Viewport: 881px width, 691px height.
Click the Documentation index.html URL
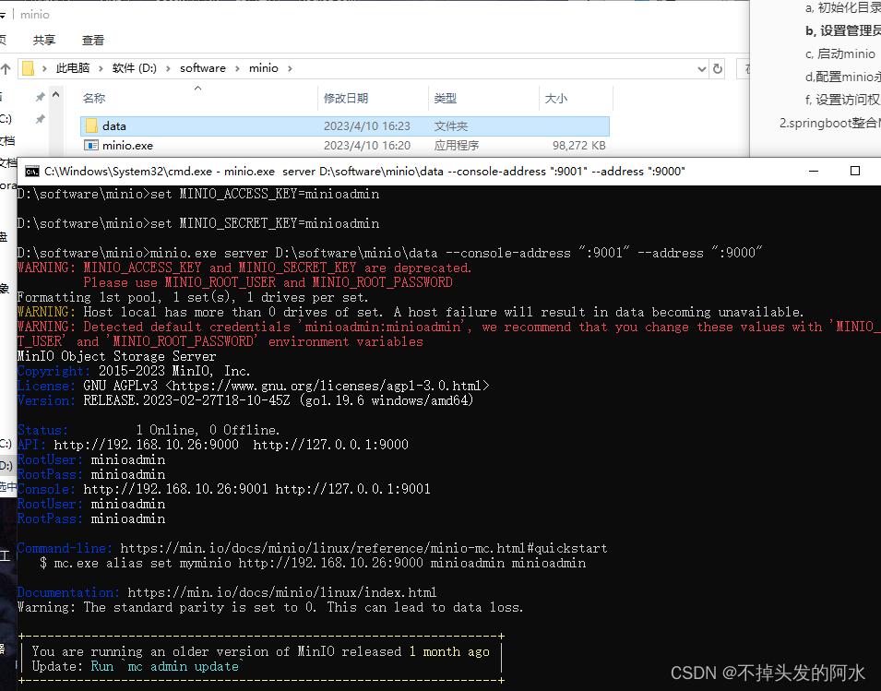tap(282, 592)
